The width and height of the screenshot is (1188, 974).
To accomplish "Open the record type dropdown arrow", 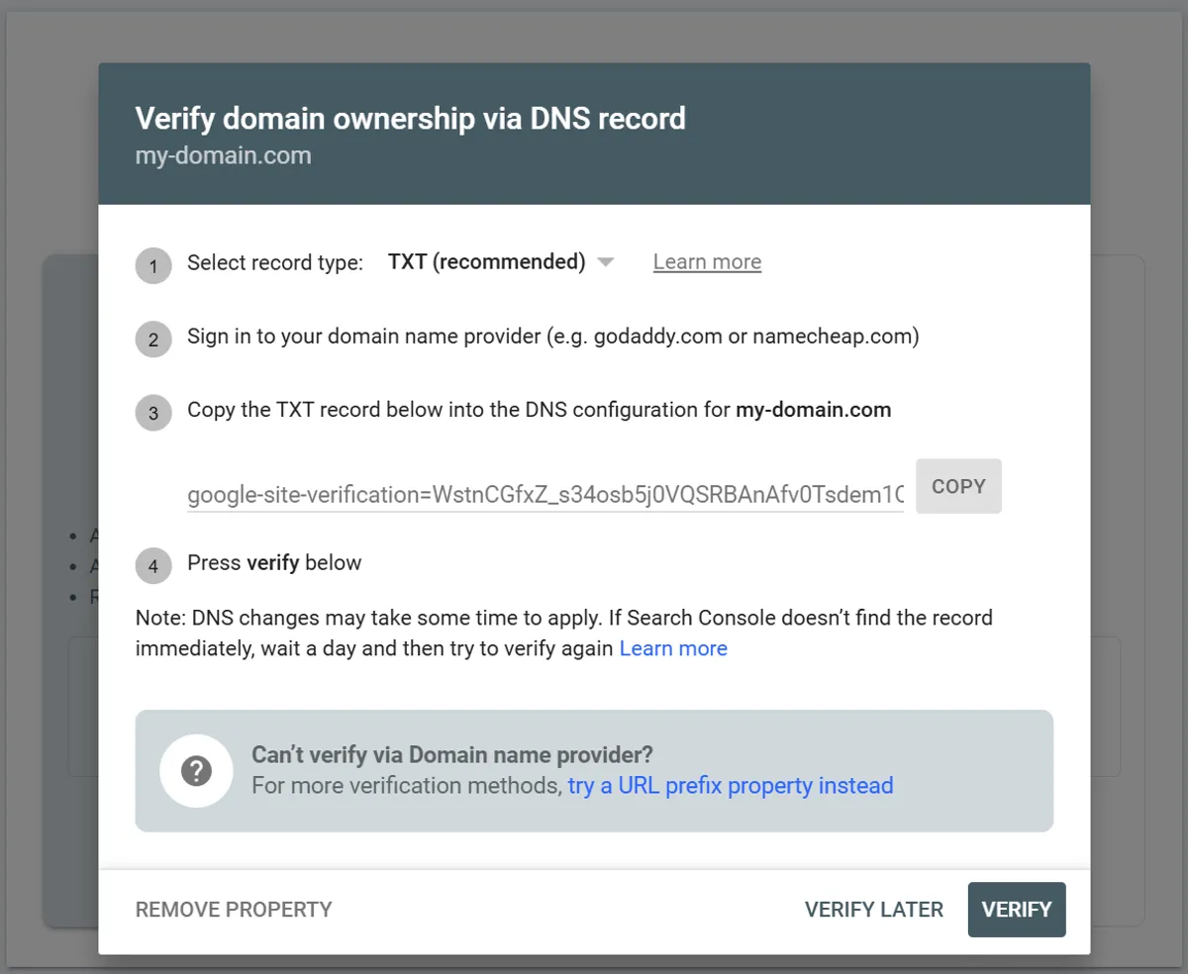I will coord(605,262).
